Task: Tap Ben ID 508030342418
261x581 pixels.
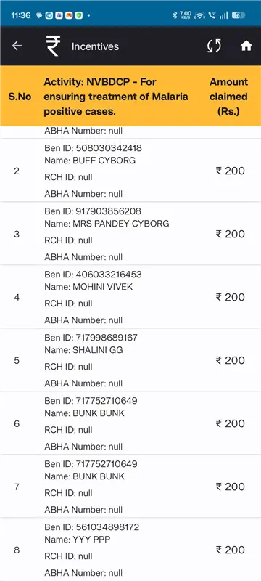Action: click(93, 148)
